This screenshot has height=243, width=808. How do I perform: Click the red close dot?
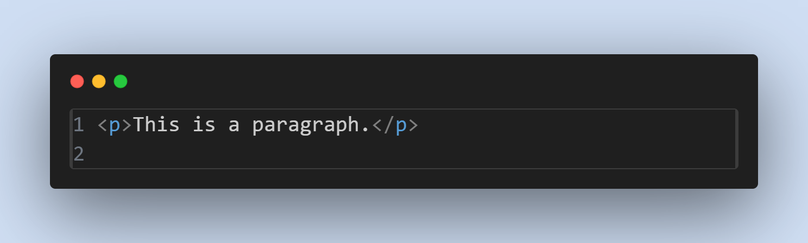77,81
